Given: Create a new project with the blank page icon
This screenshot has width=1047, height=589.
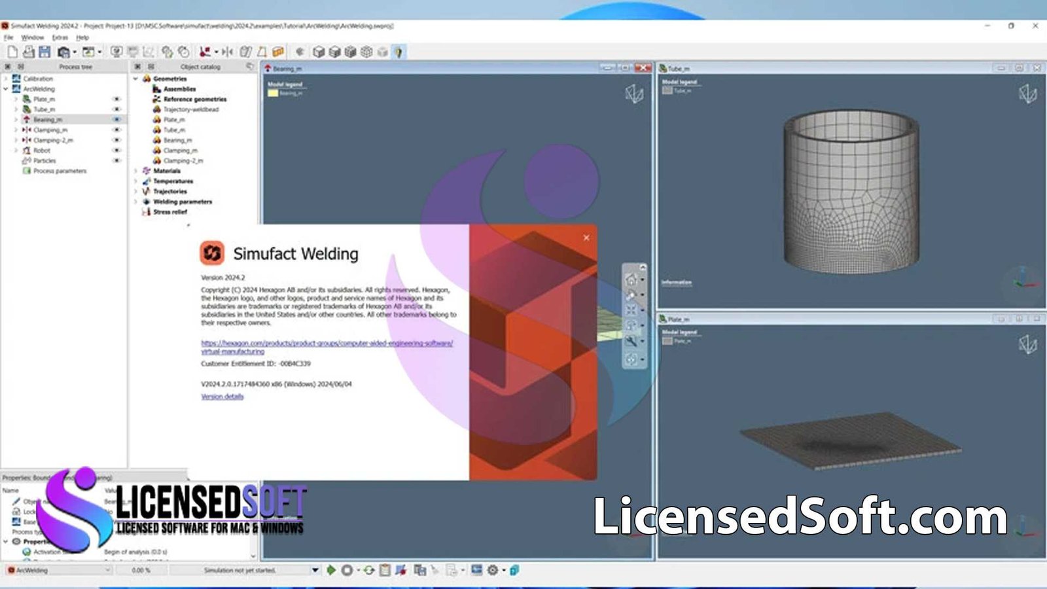Looking at the screenshot, I should pyautogui.click(x=12, y=52).
